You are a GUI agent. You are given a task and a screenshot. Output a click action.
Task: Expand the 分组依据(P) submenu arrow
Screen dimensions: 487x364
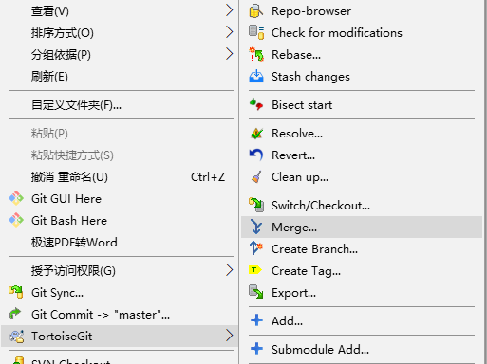coord(230,54)
